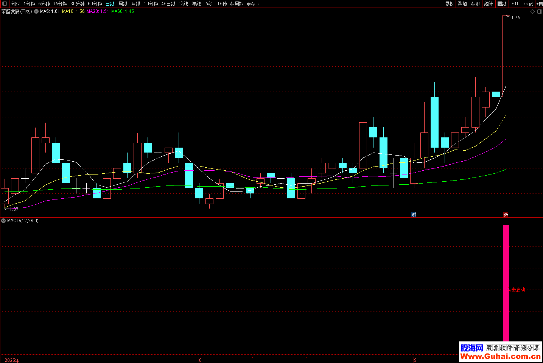Screen dimensions: 543x363
Task: Click the 1.37 low price label
Action: pos(14,209)
